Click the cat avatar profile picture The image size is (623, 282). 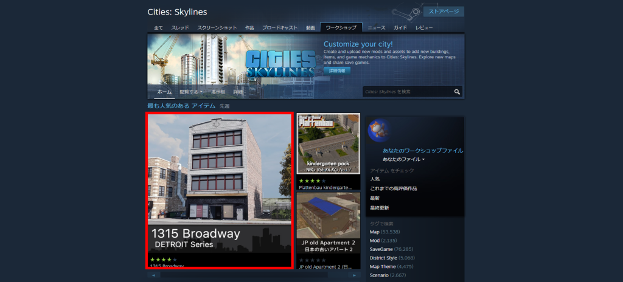point(380,130)
